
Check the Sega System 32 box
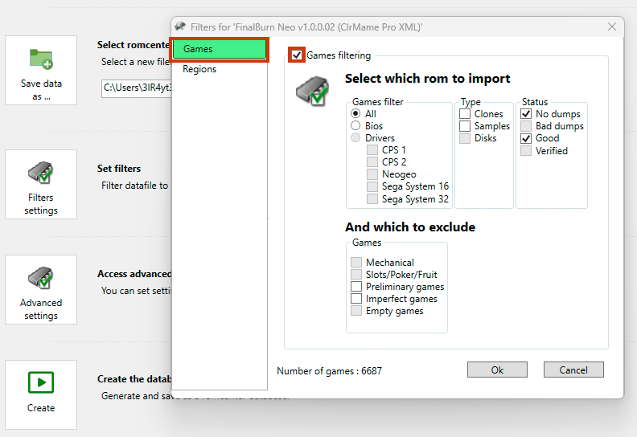point(372,199)
